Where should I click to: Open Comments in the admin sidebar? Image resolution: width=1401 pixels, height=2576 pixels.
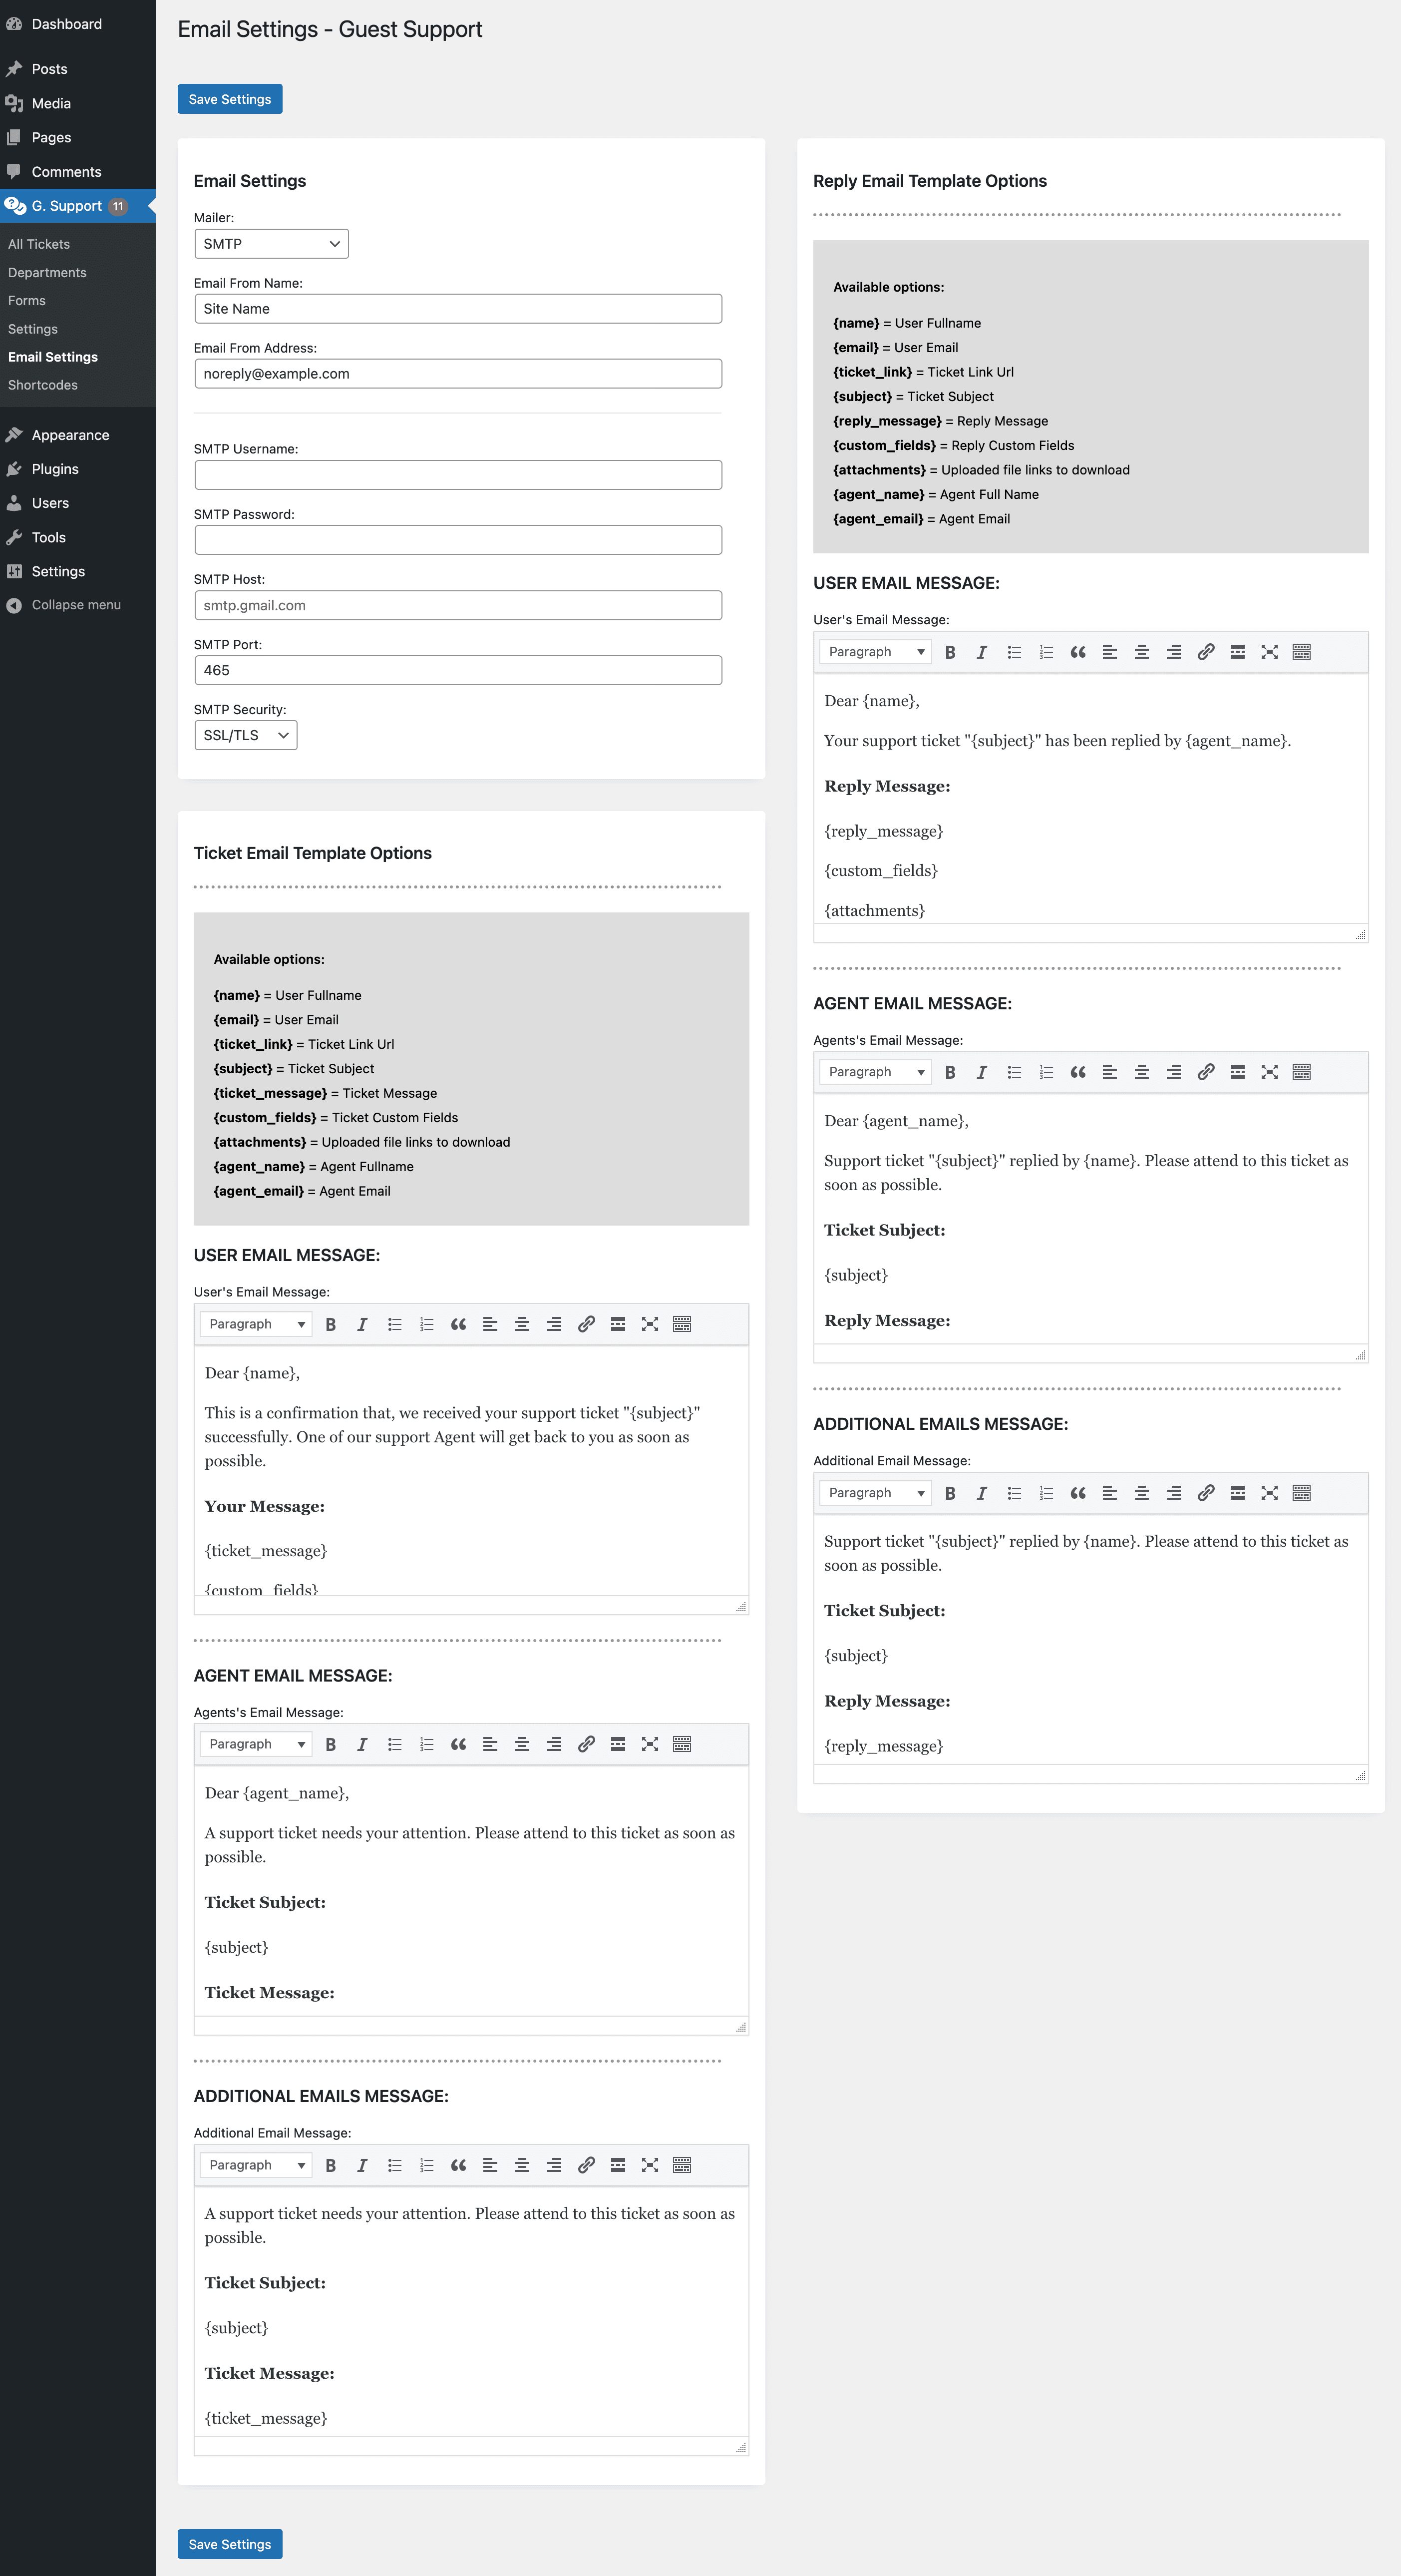pyautogui.click(x=78, y=172)
